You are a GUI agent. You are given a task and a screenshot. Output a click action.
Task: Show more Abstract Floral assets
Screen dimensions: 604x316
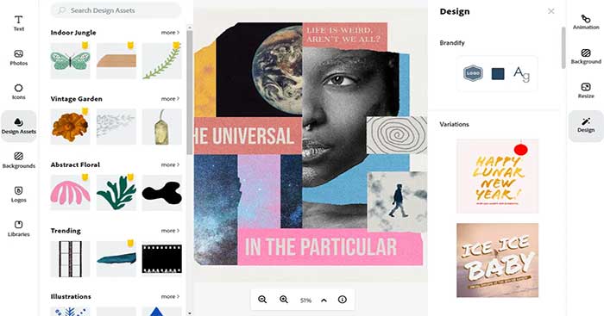[x=170, y=164]
